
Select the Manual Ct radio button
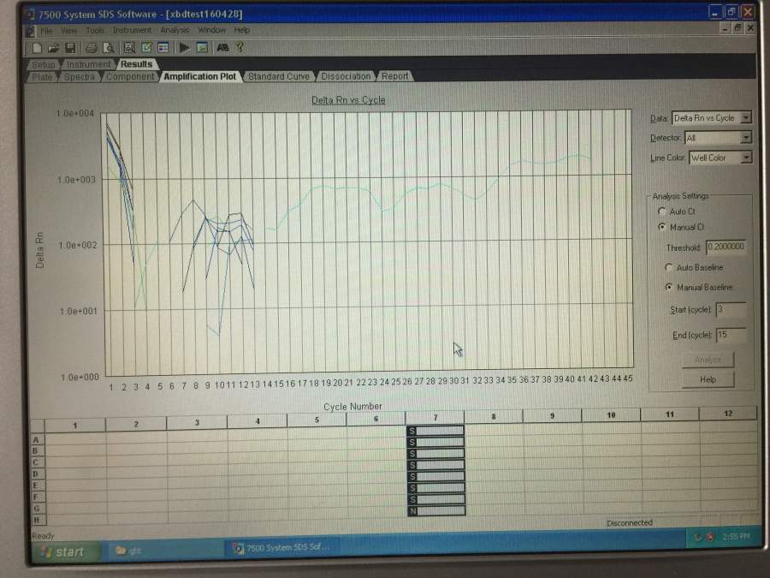tap(662, 227)
